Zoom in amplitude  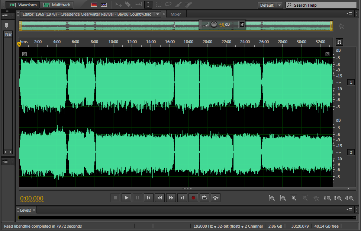[x=272, y=198]
